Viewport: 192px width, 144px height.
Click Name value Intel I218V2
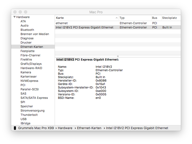click(x=104, y=67)
